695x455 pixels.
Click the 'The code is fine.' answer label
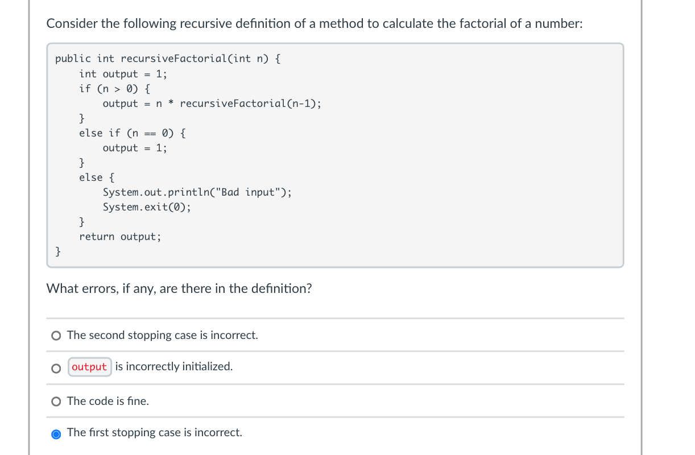(x=108, y=401)
